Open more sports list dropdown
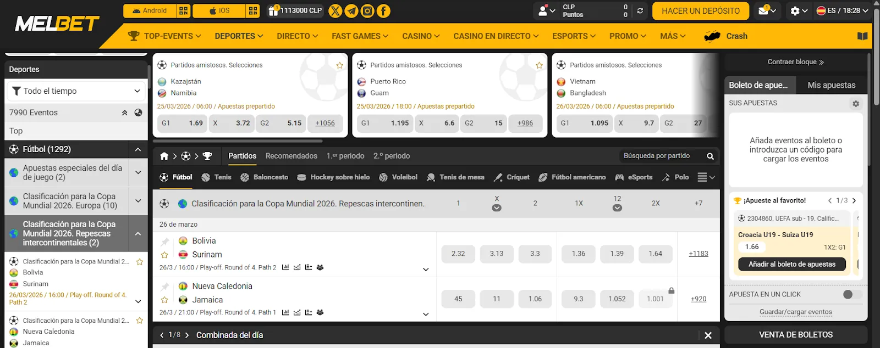This screenshot has width=880, height=348. click(706, 177)
